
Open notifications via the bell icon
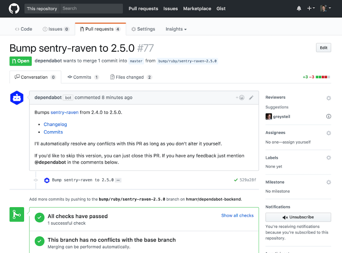(299, 8)
